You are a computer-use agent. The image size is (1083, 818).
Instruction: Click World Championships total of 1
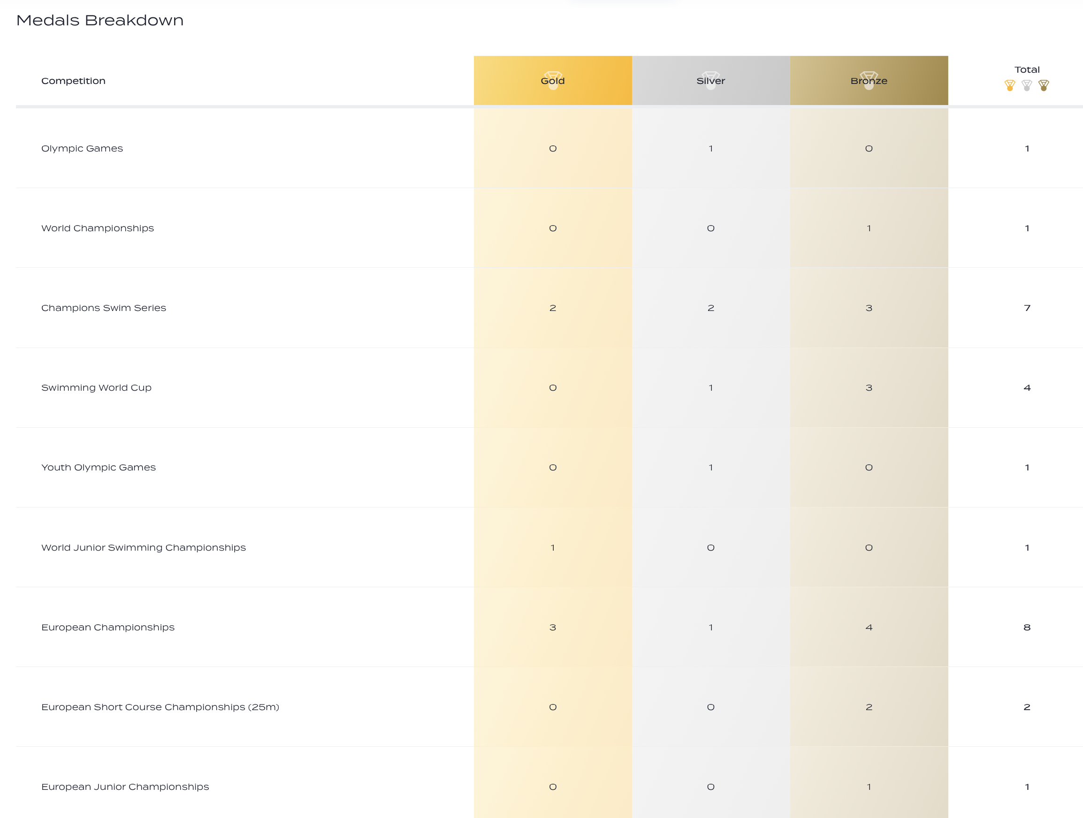click(x=1027, y=228)
